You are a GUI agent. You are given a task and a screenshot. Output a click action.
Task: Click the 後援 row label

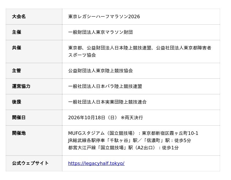16,102
